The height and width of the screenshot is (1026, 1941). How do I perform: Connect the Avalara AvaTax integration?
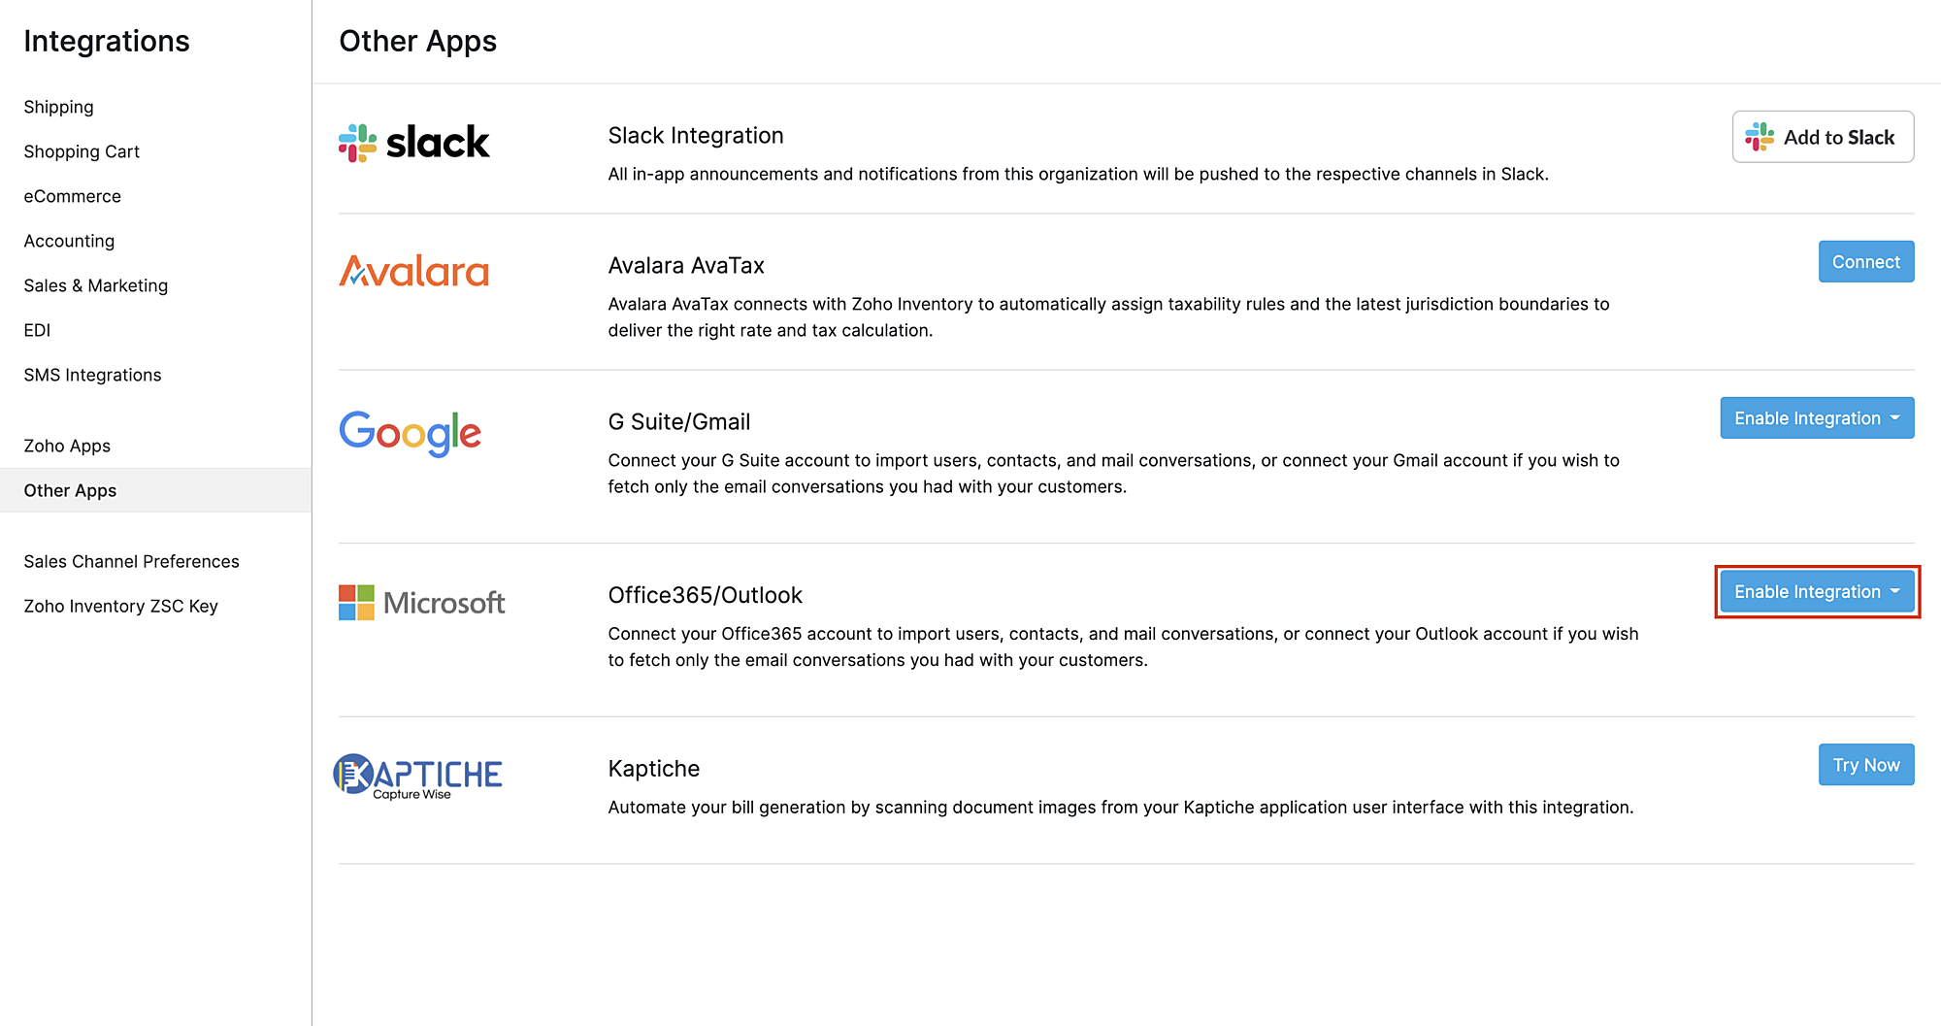1865,262
